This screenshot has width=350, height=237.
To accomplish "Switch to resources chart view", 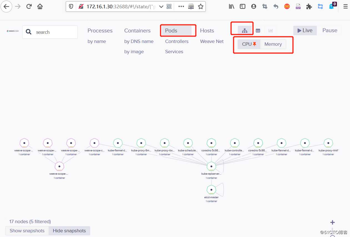I will click(271, 30).
